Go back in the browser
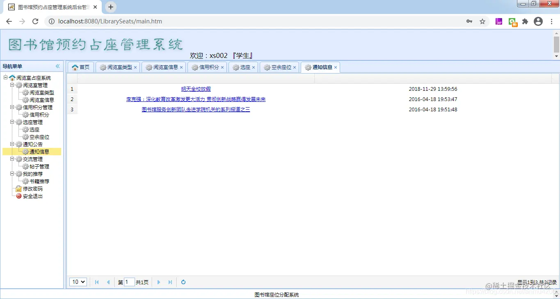Image resolution: width=560 pixels, height=299 pixels. pos(9,21)
